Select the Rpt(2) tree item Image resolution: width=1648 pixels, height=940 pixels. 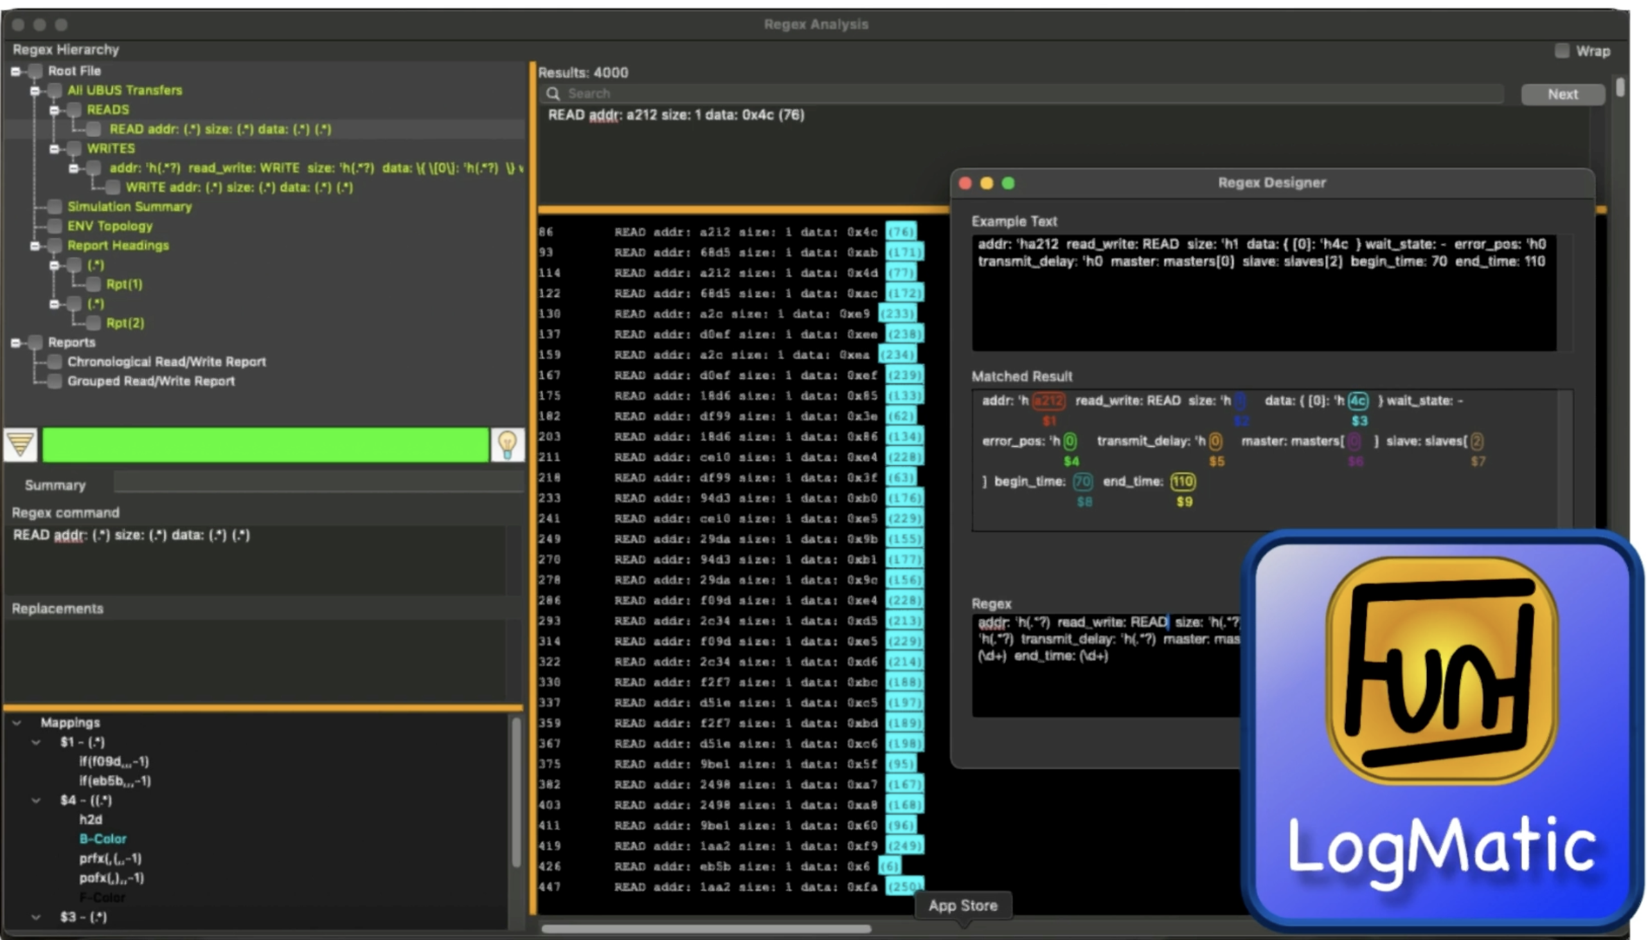125,323
